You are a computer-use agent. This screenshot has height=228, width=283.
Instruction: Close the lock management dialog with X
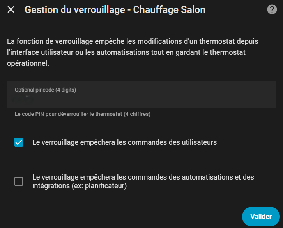coord(11,10)
